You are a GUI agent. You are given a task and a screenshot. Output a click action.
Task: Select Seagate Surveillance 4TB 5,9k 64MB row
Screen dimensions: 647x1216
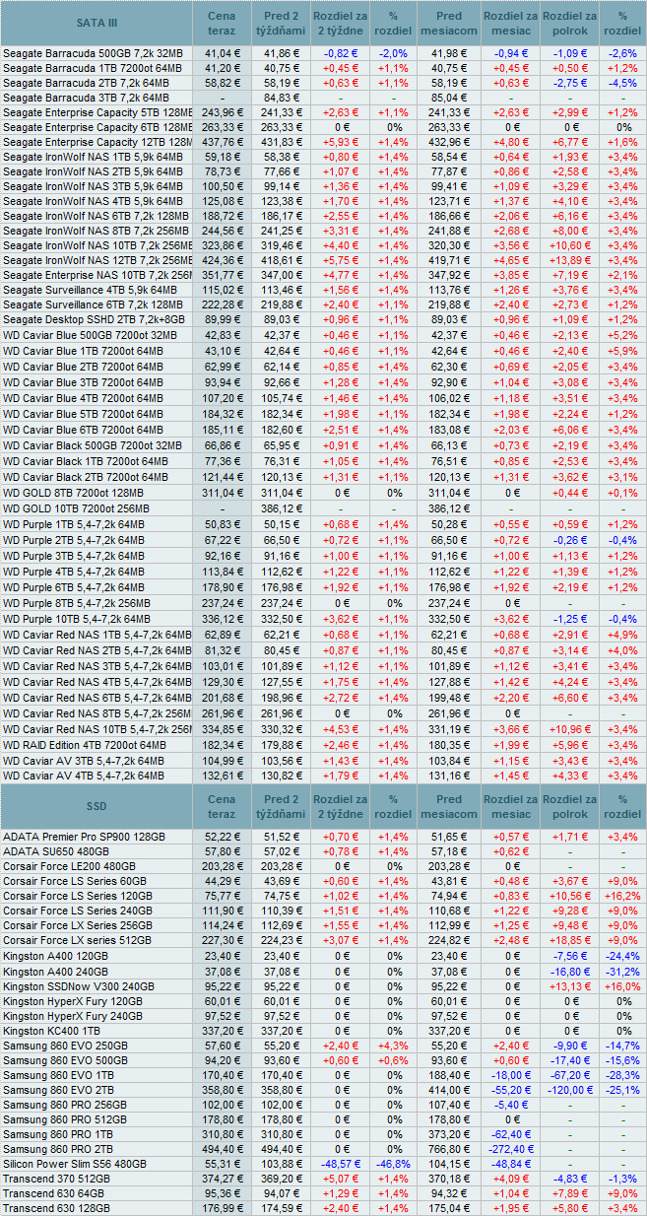[x=323, y=291]
